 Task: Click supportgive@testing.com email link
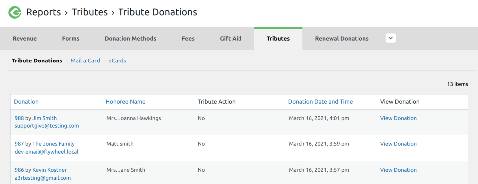point(47,126)
